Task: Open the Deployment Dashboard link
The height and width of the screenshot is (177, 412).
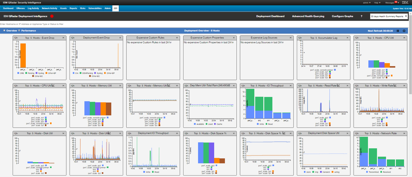Action: pyautogui.click(x=270, y=16)
